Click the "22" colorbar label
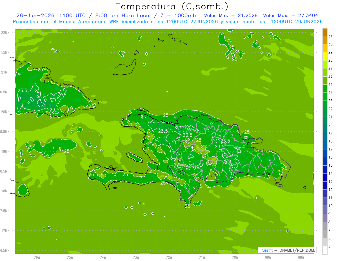Screen dimensions: 338x261 click(331, 109)
